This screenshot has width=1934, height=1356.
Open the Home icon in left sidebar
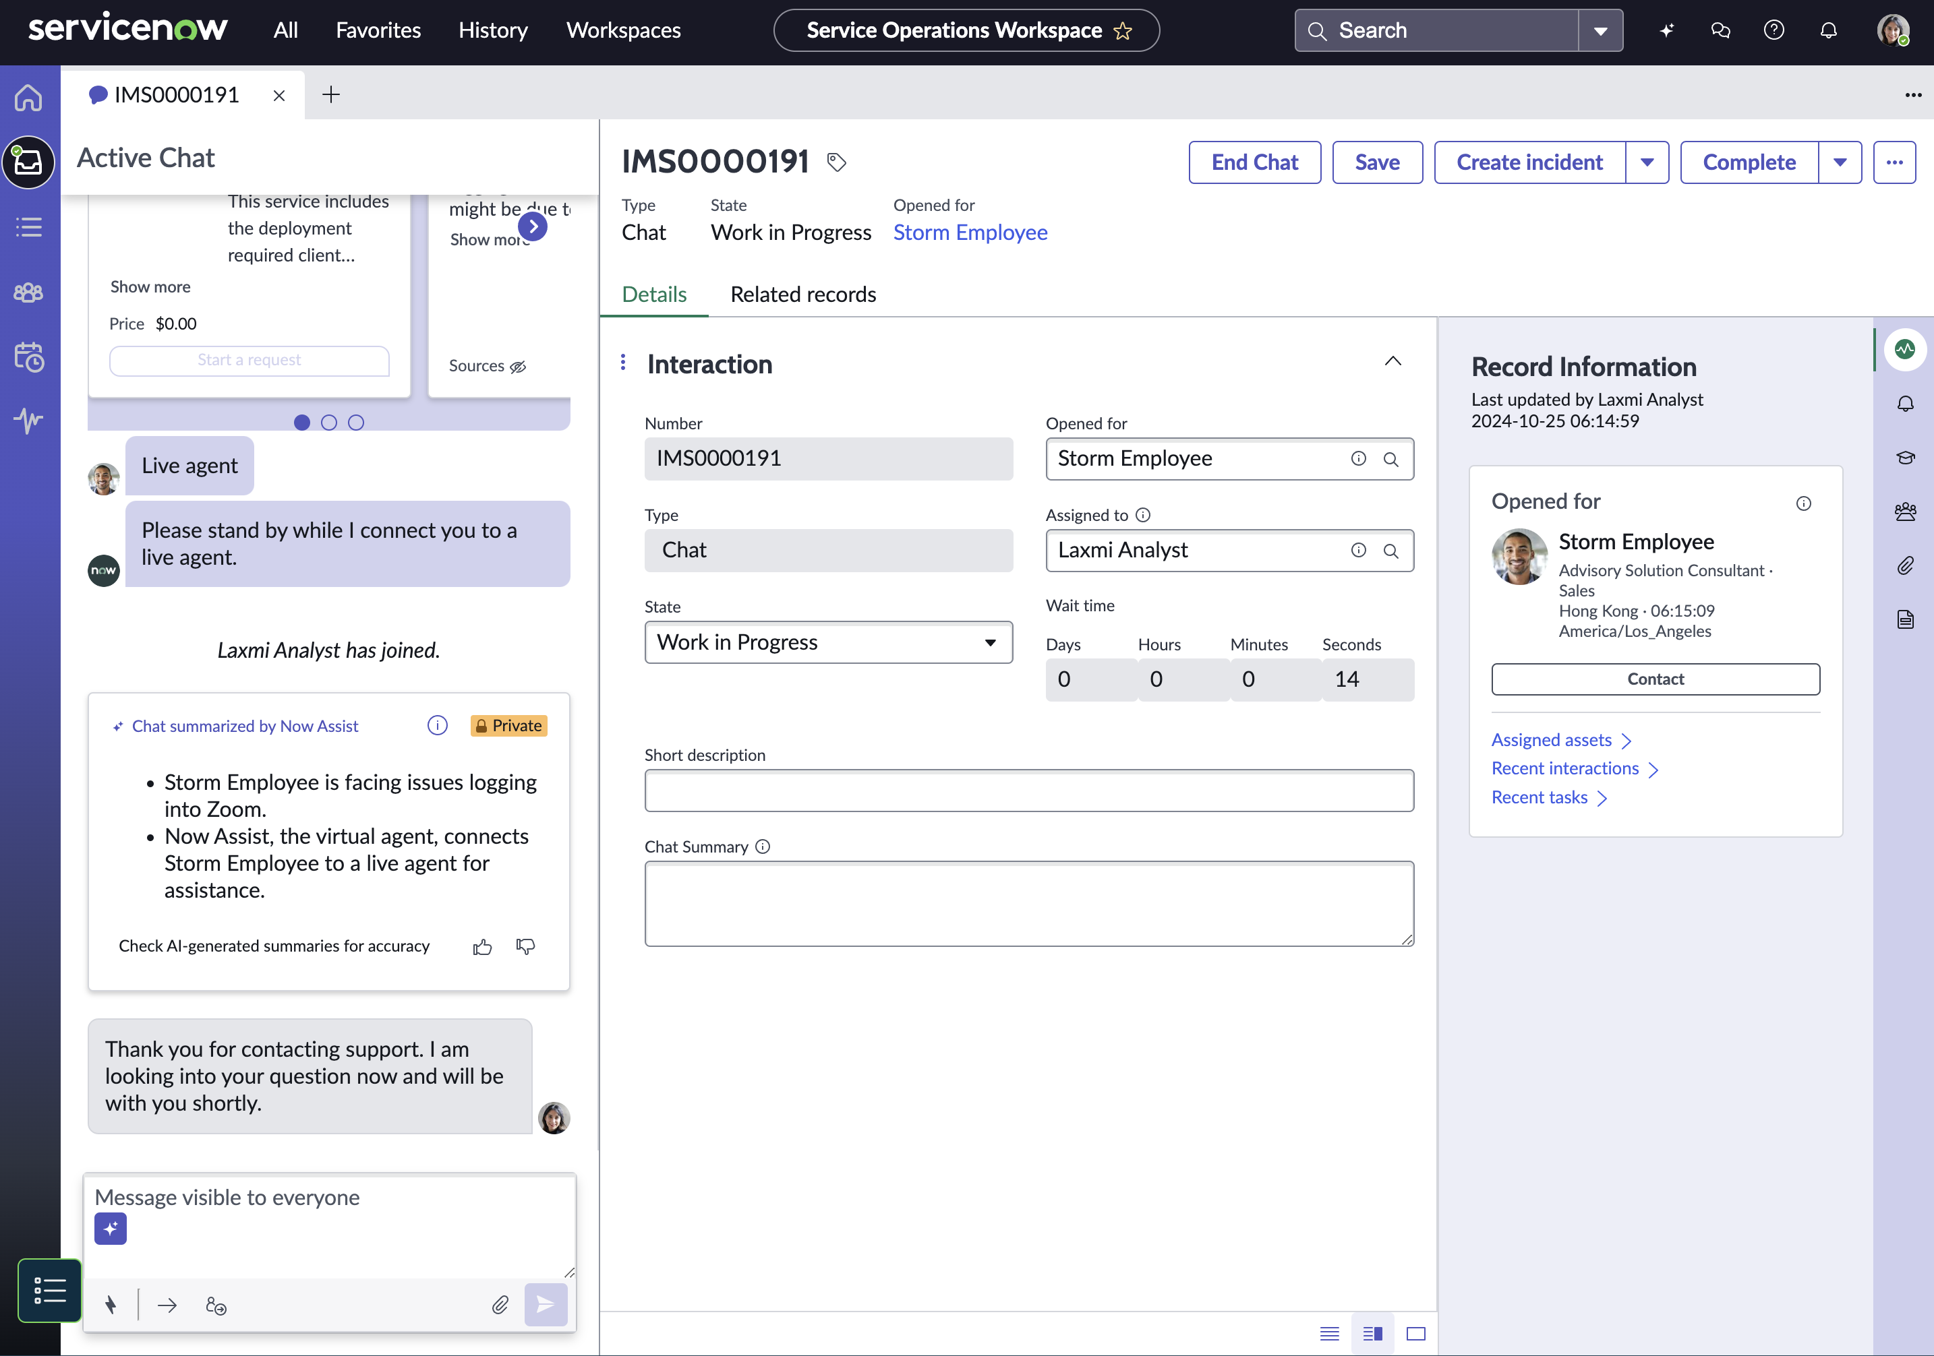point(28,98)
